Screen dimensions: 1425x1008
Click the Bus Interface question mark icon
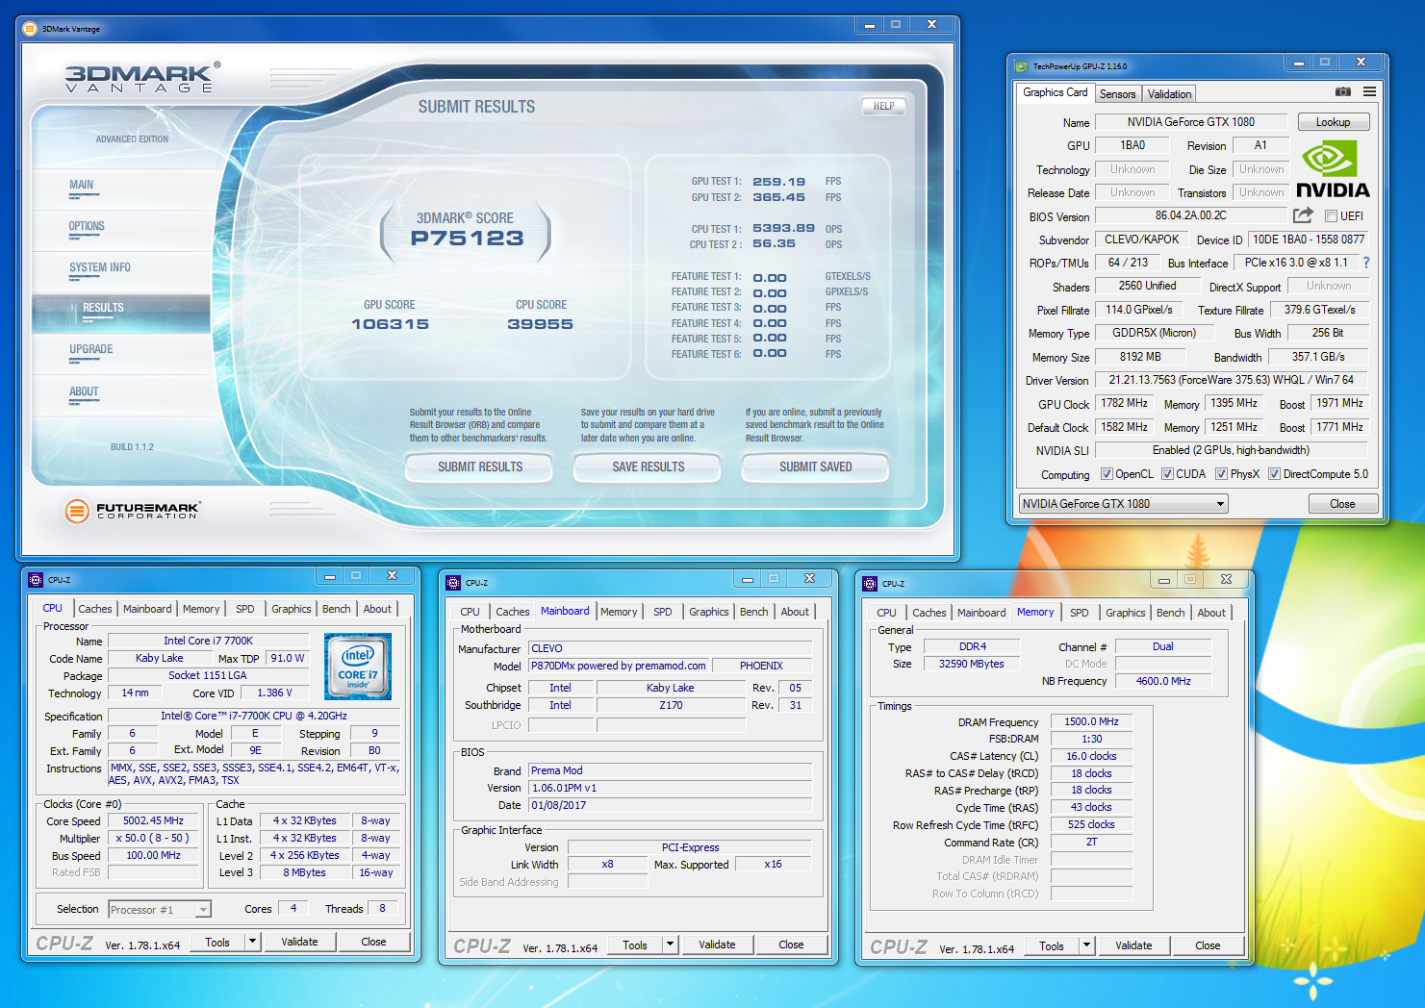[x=1365, y=263]
